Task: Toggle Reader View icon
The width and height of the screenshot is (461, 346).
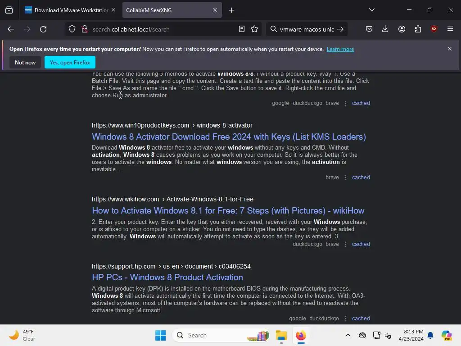Action: (242, 29)
